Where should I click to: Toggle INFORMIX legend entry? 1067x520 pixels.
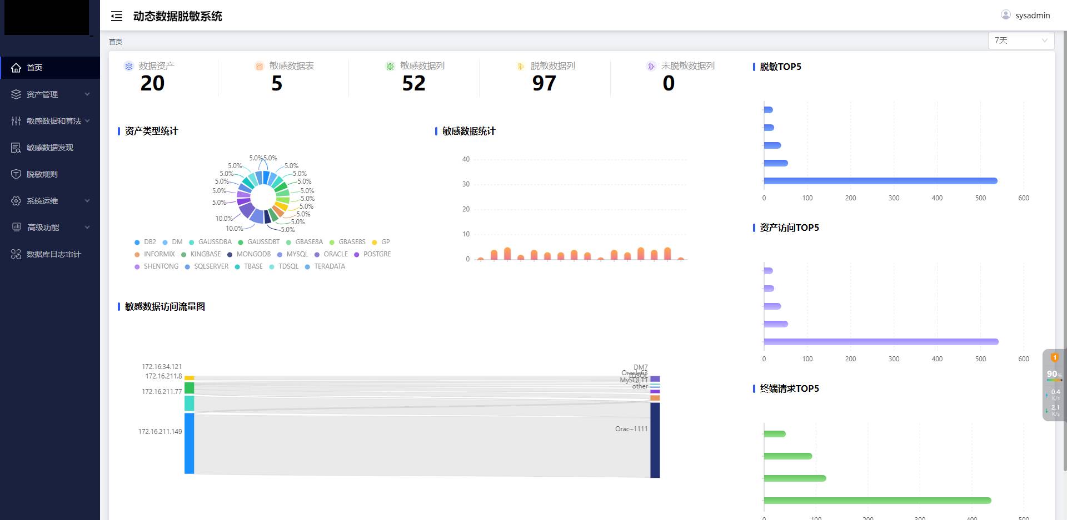pos(154,254)
